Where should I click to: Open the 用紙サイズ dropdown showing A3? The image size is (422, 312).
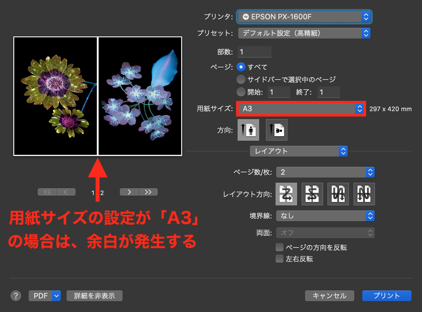click(301, 109)
